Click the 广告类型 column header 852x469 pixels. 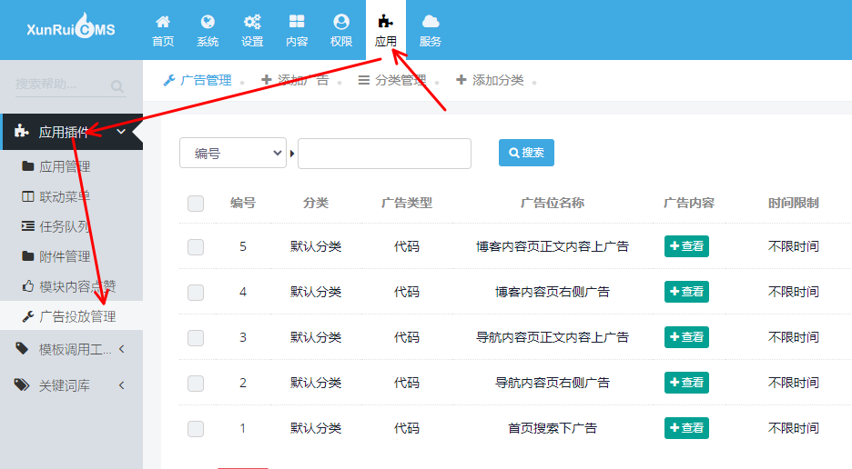pyautogui.click(x=407, y=203)
